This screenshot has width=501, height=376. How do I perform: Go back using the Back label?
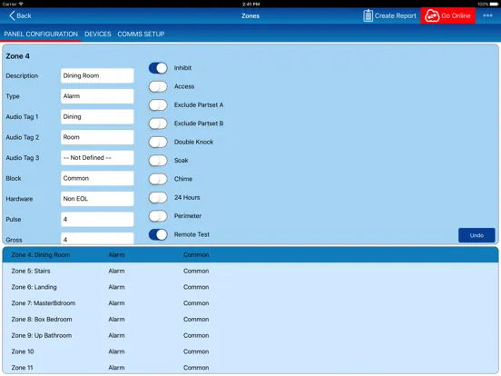click(24, 15)
